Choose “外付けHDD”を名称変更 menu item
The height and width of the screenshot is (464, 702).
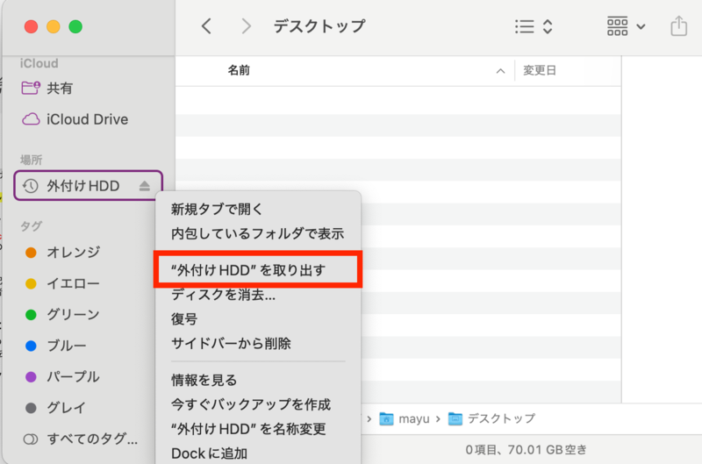(x=258, y=429)
